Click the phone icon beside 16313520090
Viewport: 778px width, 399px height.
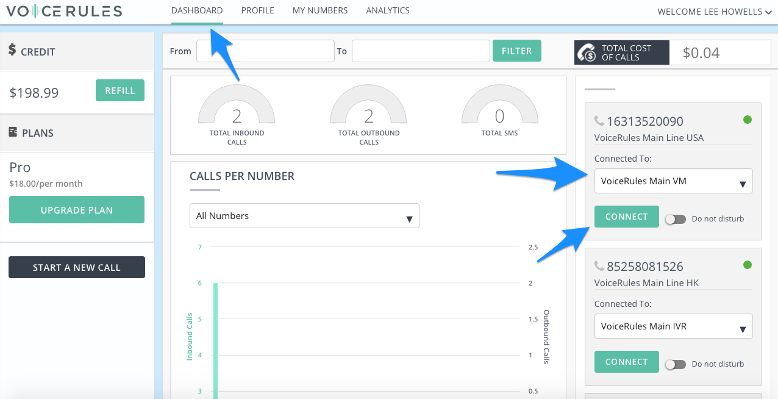click(599, 121)
